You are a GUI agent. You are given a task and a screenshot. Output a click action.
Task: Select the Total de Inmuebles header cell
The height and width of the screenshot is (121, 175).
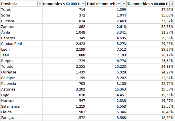pyautogui.click(x=106, y=4)
